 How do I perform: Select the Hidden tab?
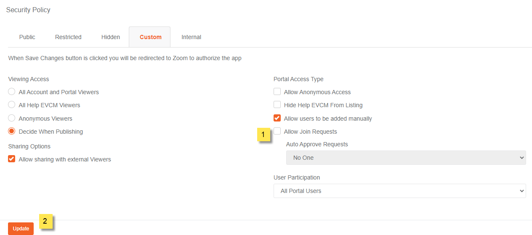[x=111, y=37]
